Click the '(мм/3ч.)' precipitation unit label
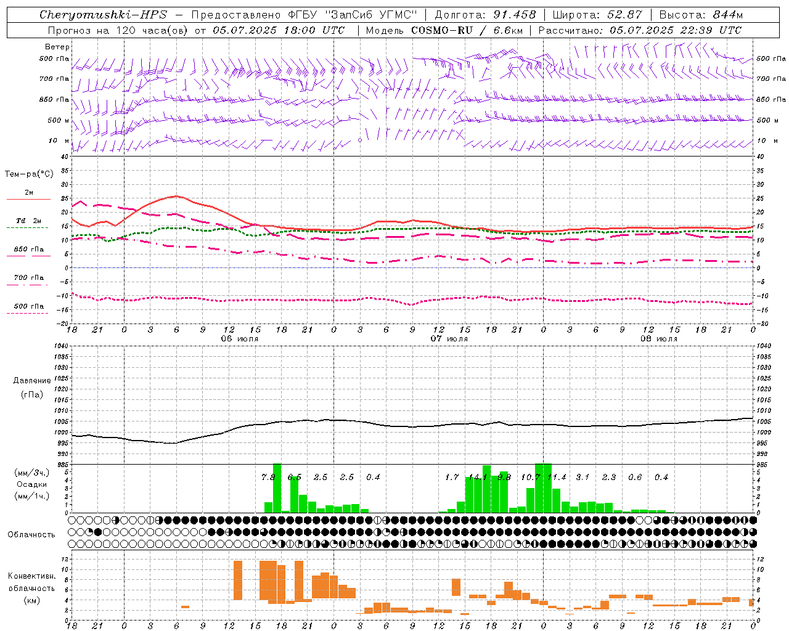The height and width of the screenshot is (631, 789). point(32,473)
